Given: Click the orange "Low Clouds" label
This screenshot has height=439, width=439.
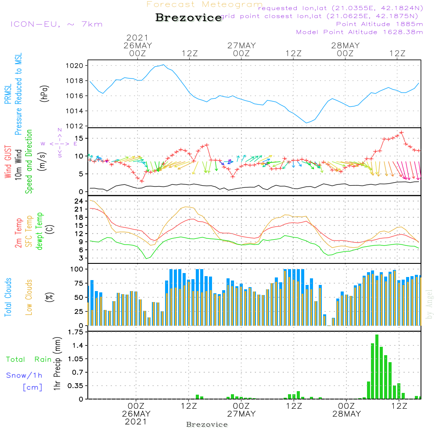Looking at the screenshot, I should pyautogui.click(x=29, y=297).
